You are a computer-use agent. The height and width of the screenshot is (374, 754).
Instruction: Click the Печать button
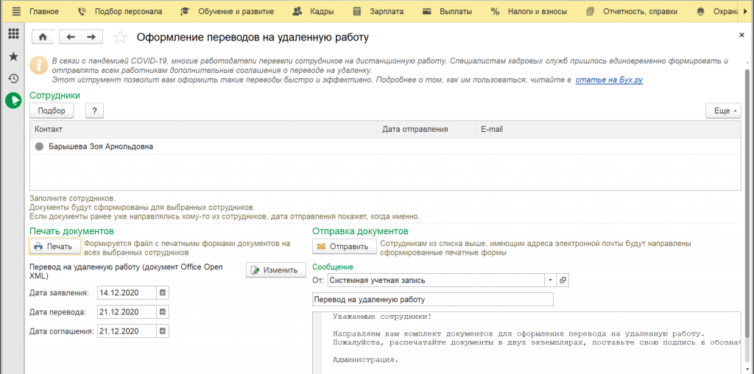click(x=54, y=246)
